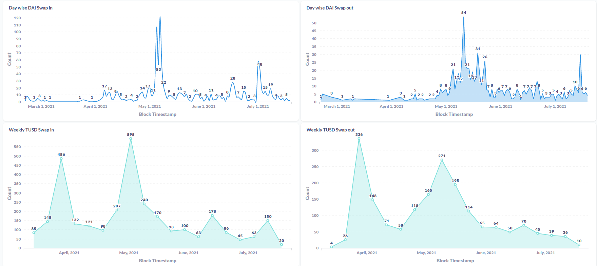Select the 170 data point in Weekly TUSD Swap in
Viewport: 597px width, 266px height.
(158, 217)
